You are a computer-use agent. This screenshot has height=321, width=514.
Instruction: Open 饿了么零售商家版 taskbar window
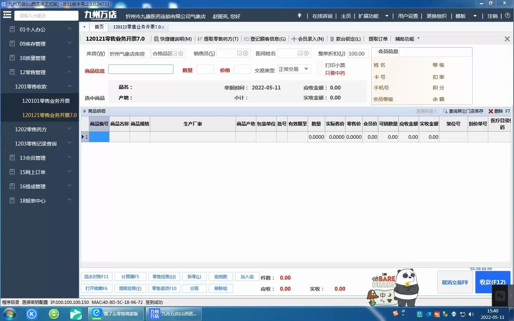[x=116, y=314]
